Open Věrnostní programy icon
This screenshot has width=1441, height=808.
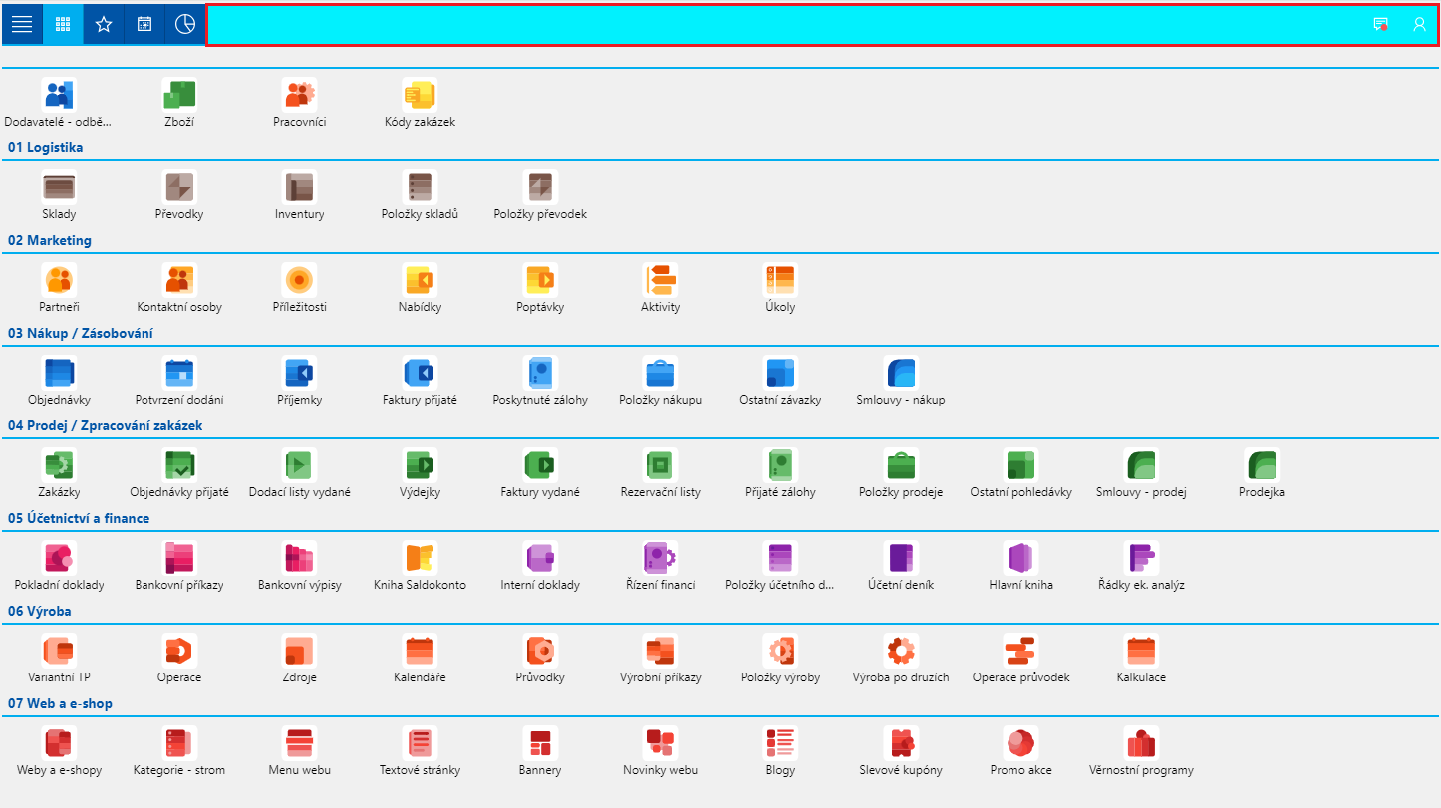(1141, 743)
